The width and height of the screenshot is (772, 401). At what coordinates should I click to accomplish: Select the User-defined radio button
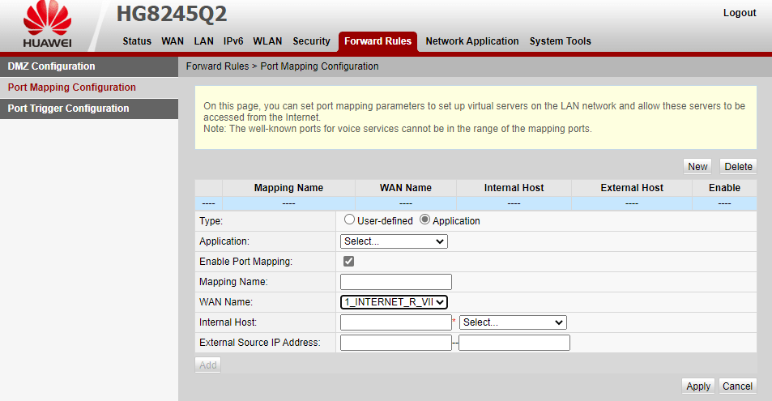[349, 220]
